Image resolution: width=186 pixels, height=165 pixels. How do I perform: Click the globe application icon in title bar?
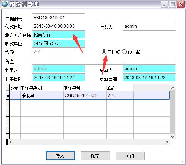point(5,4)
